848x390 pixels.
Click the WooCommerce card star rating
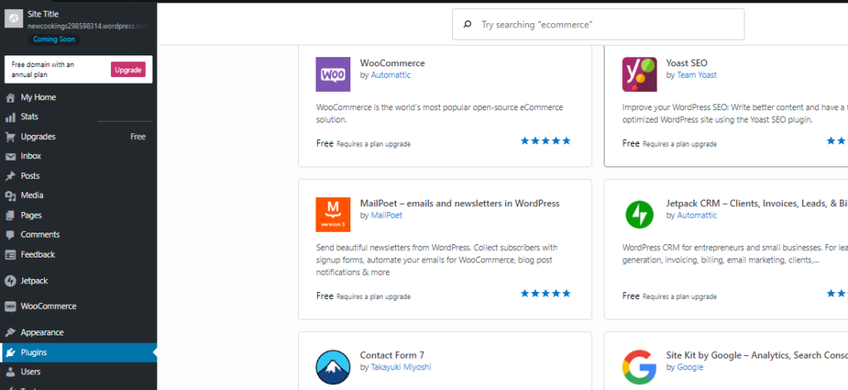(x=546, y=142)
